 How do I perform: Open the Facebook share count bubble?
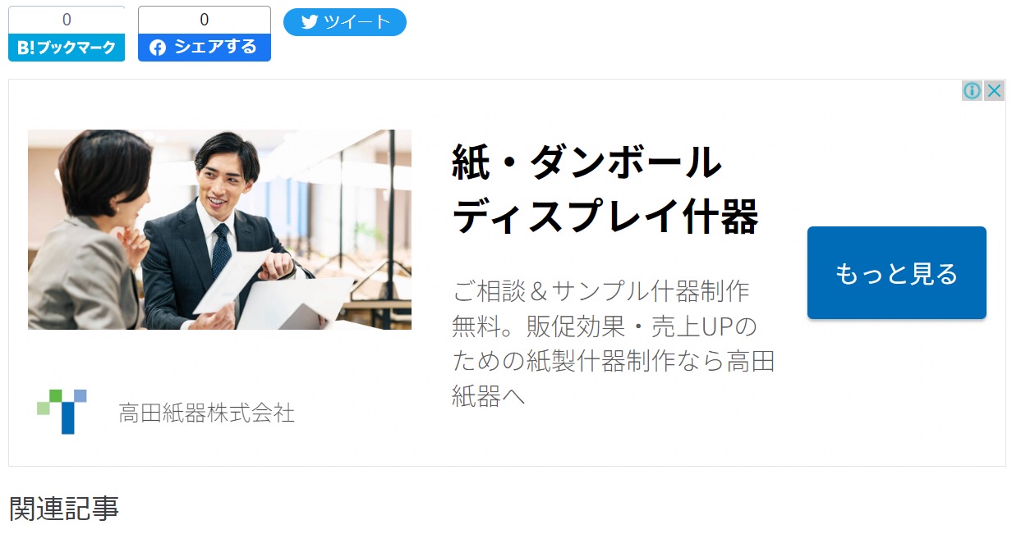click(x=205, y=20)
